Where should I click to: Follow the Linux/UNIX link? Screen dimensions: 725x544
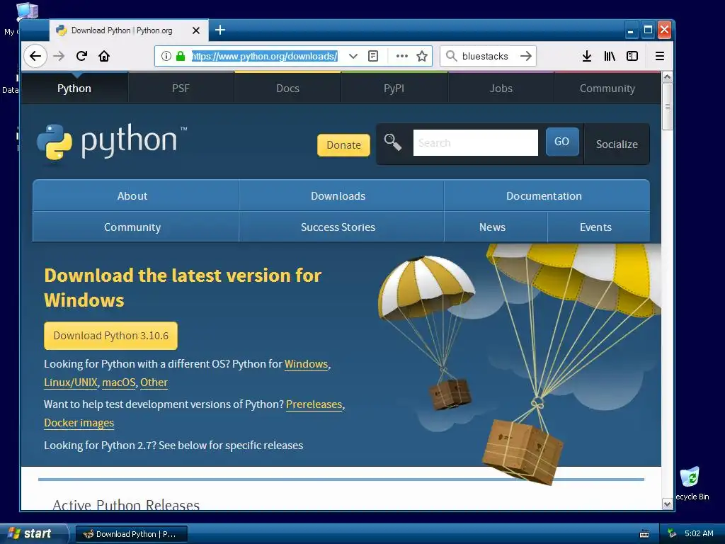[x=71, y=382]
